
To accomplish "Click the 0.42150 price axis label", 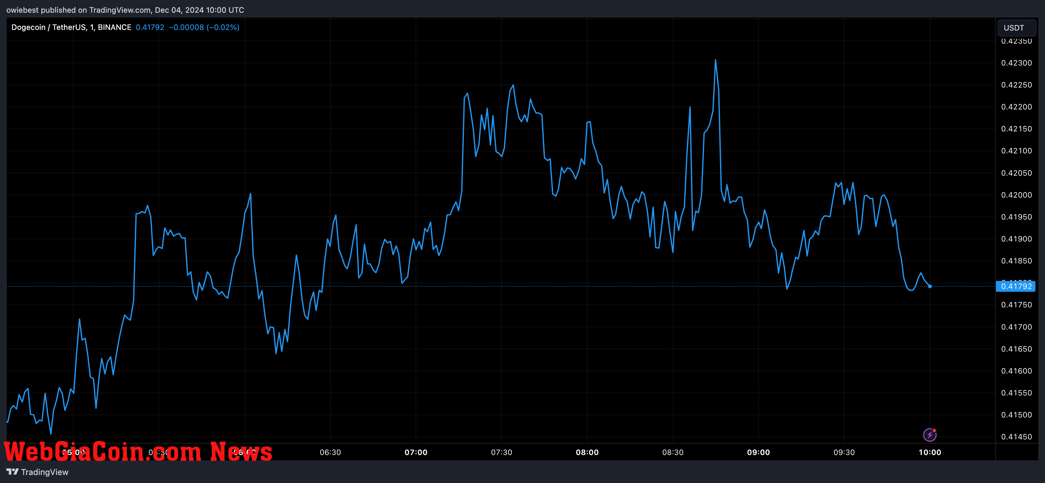I will (1016, 129).
